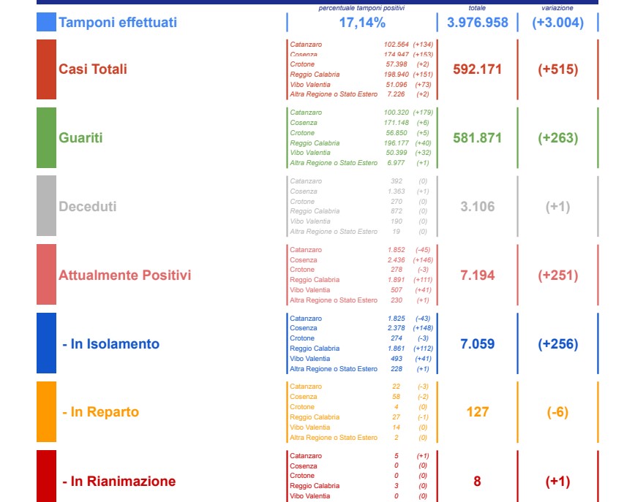Click the (-6) In Reparto variation
Viewport: 635px width, 502px height.
click(557, 412)
